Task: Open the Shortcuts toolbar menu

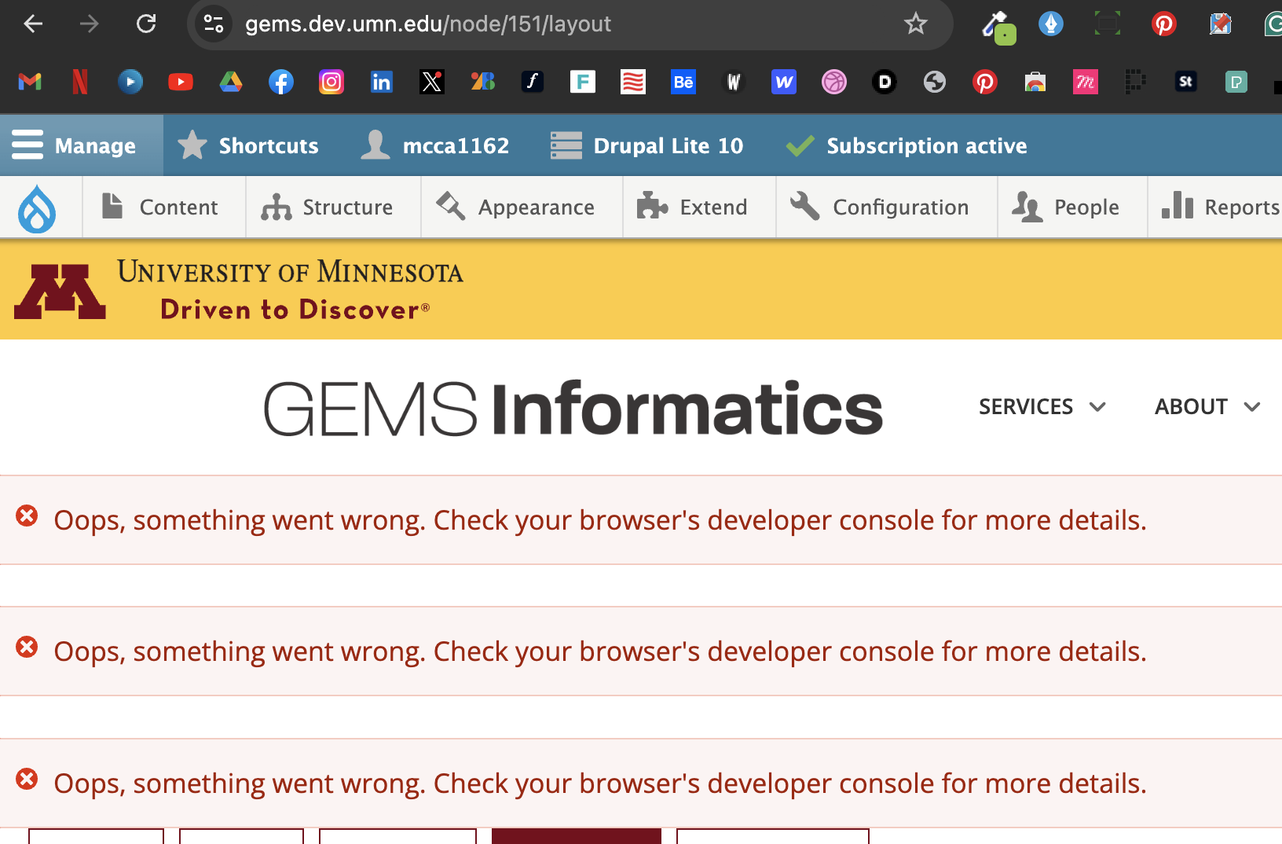Action: tap(249, 145)
